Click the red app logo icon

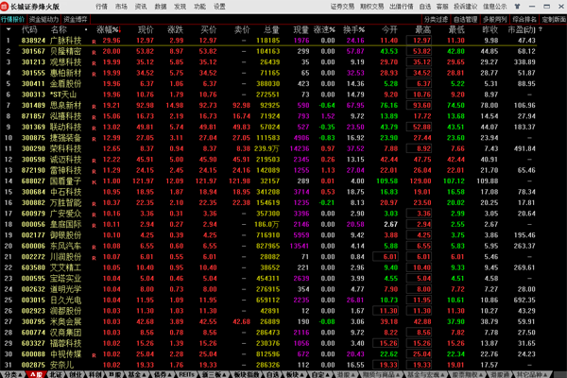point(7,6)
